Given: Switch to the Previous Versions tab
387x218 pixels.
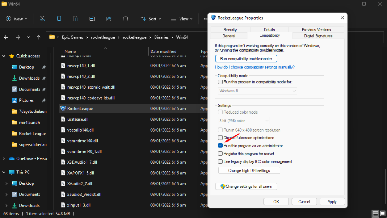Looking at the screenshot, I should pyautogui.click(x=316, y=29).
